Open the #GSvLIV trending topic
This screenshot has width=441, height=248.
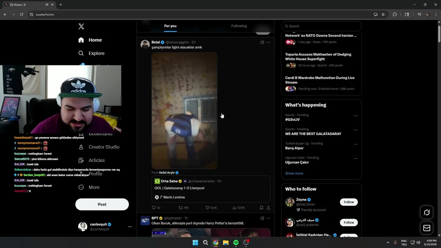[293, 120]
